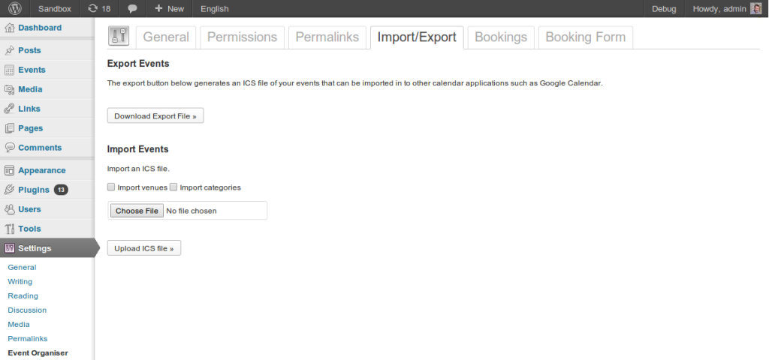The width and height of the screenshot is (769, 360).
Task: Click the WordPress logo icon
Action: [x=15, y=8]
